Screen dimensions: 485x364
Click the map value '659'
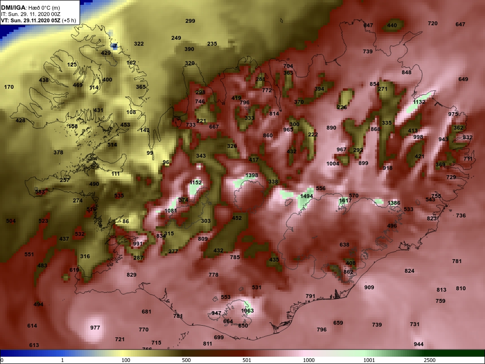pos(338,323)
